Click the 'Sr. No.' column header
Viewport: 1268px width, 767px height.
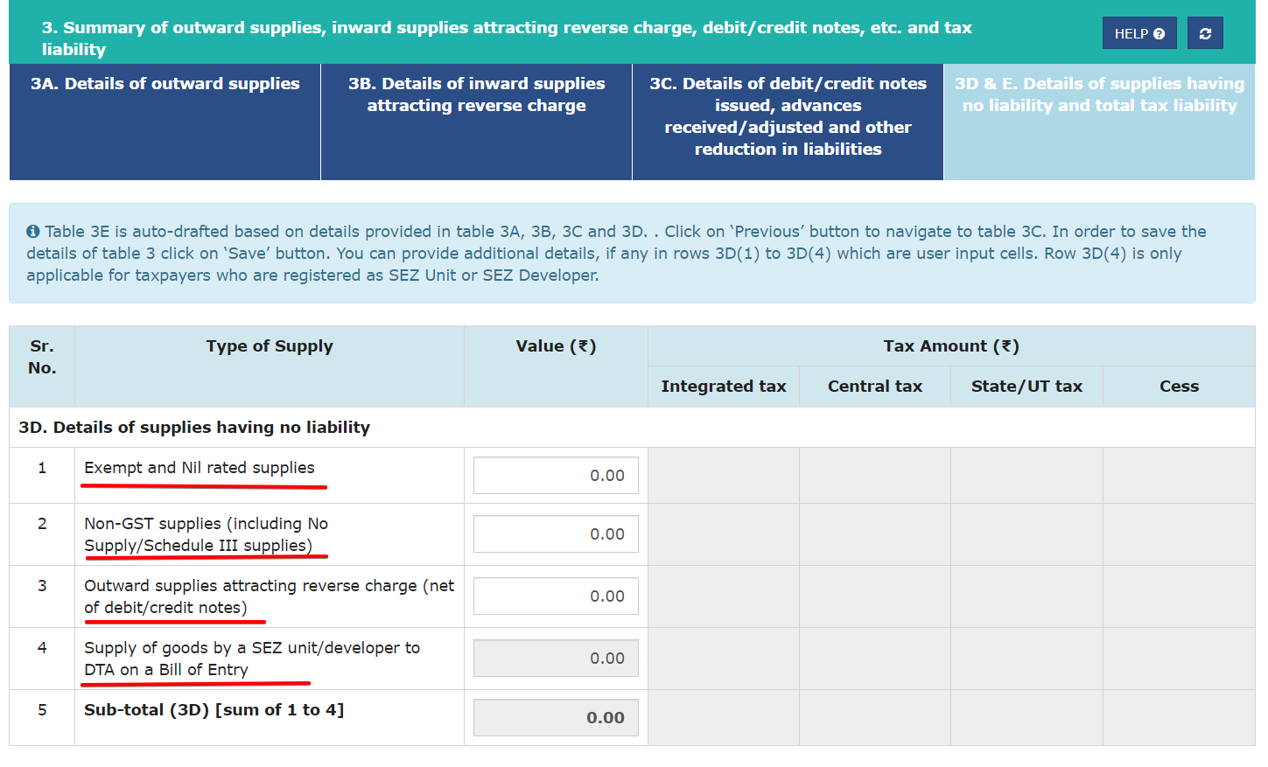[x=42, y=366]
